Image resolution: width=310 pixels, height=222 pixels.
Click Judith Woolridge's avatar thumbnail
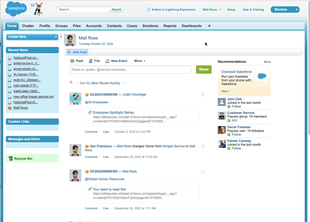[x=75, y=99]
